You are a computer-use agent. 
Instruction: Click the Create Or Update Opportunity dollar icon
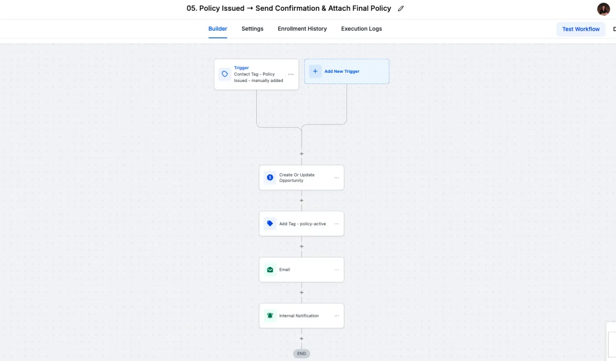pyautogui.click(x=270, y=177)
